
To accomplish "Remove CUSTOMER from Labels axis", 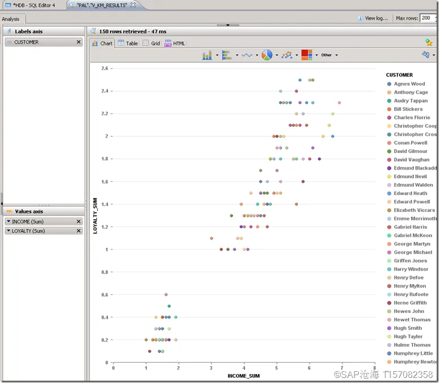I will click(78, 42).
